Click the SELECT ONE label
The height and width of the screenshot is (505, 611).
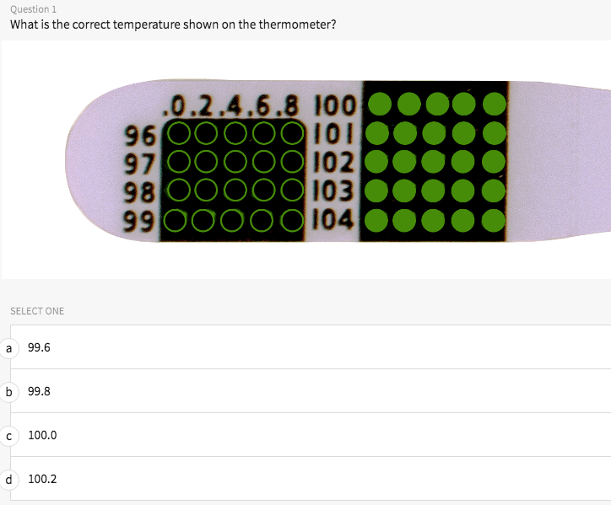click(37, 311)
